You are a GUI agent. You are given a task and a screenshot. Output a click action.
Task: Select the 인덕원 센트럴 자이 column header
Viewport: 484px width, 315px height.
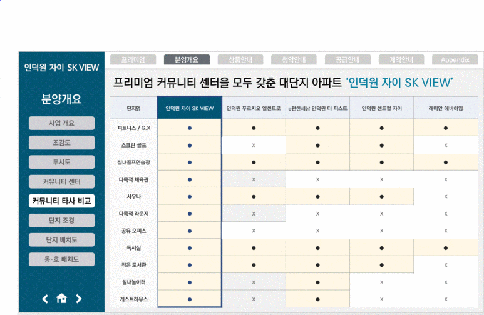(x=382, y=108)
